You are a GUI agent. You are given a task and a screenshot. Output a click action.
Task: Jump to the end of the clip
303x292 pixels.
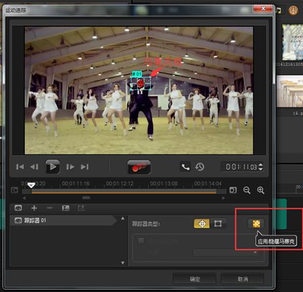pos(85,166)
